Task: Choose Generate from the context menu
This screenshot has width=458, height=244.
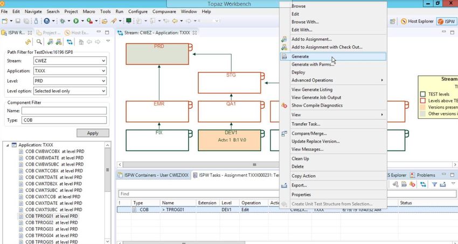Action: tap(333, 56)
